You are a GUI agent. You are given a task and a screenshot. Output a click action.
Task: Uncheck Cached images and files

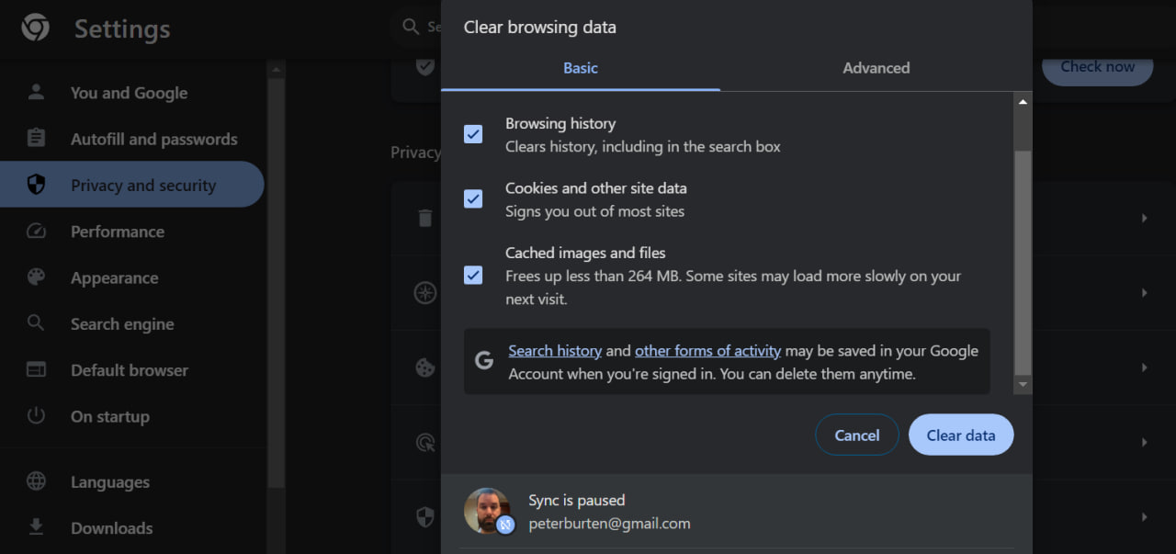tap(472, 275)
